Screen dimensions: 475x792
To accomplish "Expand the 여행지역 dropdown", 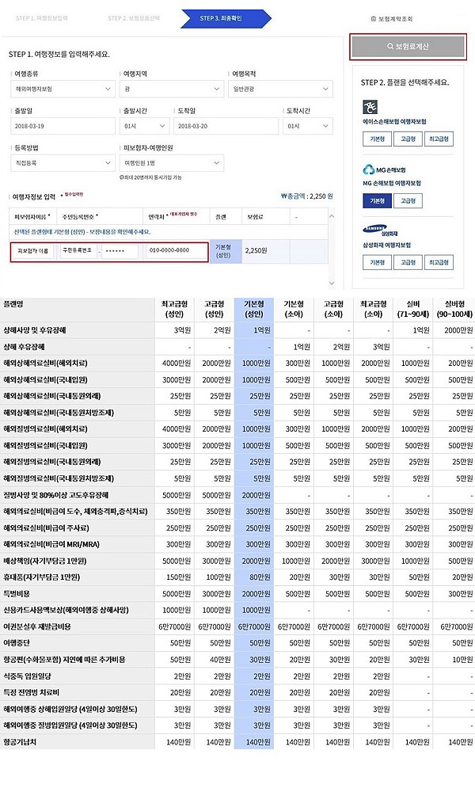I will point(172,89).
